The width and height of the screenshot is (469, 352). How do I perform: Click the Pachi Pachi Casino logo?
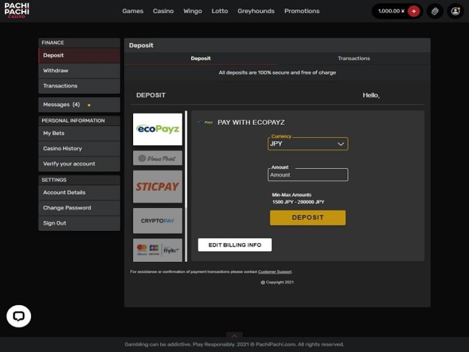(x=16, y=10)
